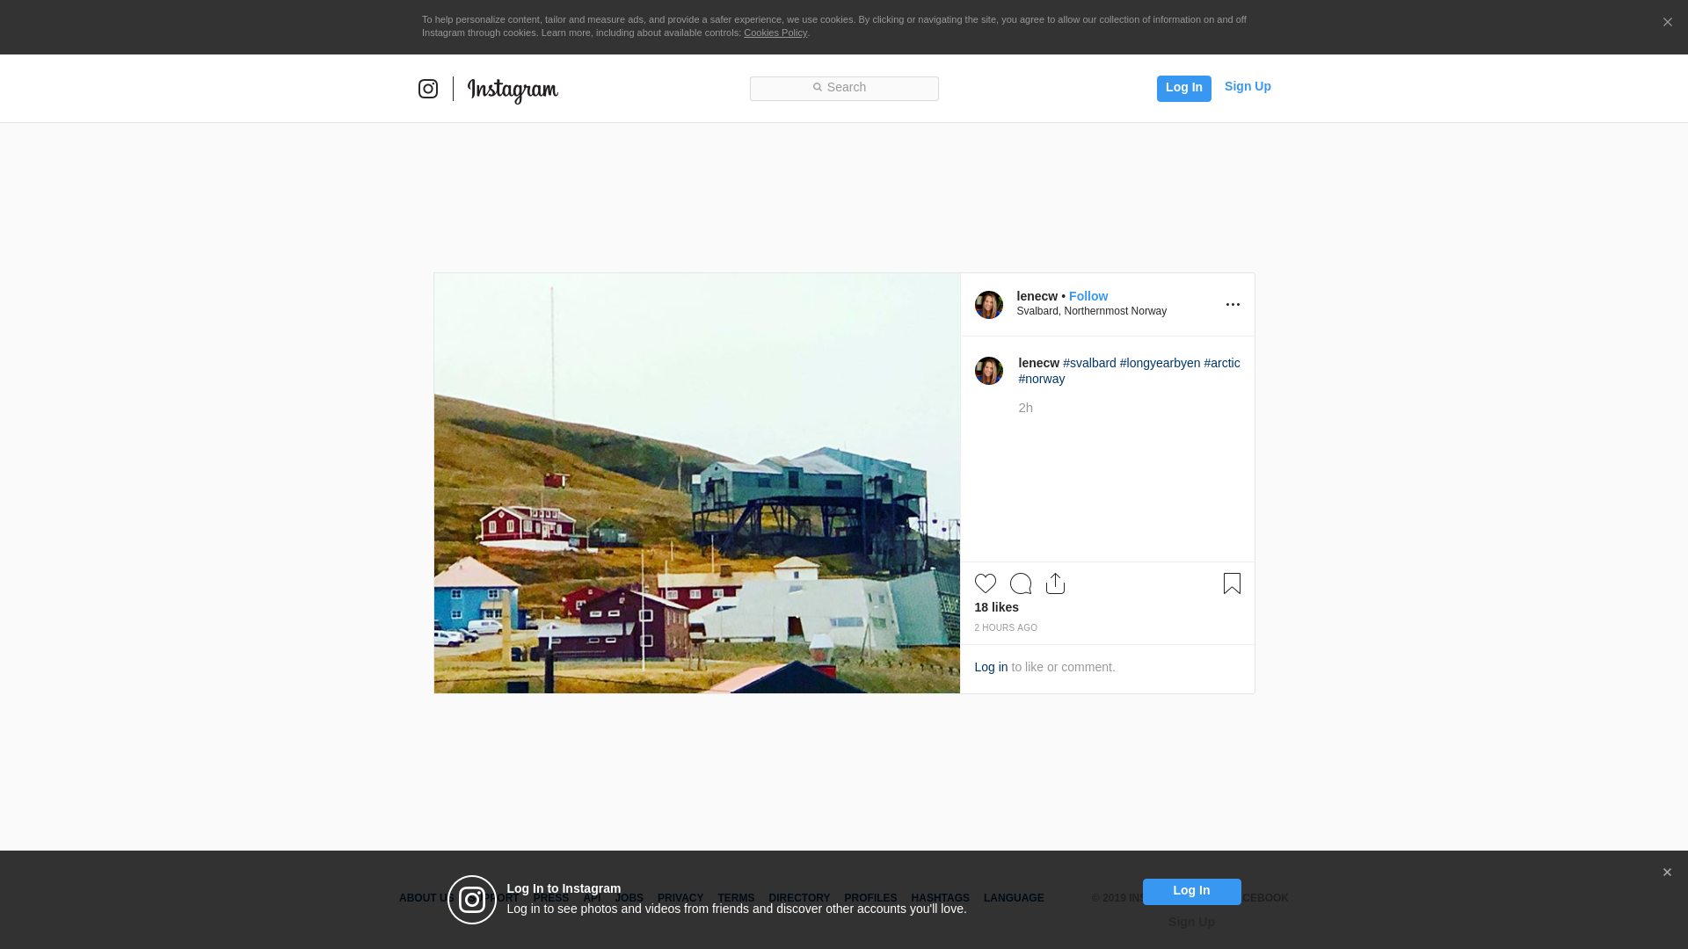This screenshot has height=949, width=1688.
Task: Like the post with heart icon
Action: point(985,583)
